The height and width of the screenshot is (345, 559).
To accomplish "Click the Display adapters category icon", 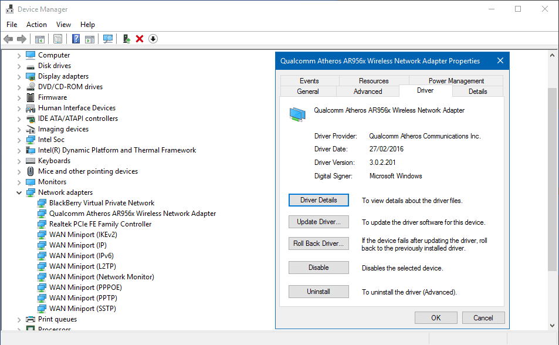I will tap(31, 76).
